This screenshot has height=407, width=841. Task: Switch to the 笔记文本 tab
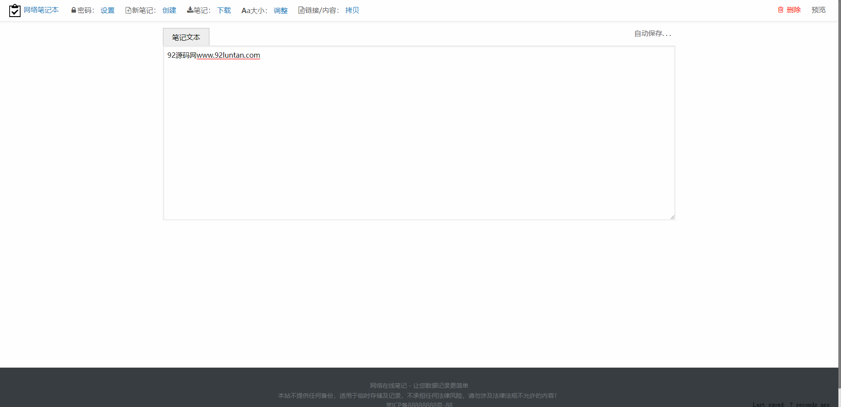[x=186, y=38]
